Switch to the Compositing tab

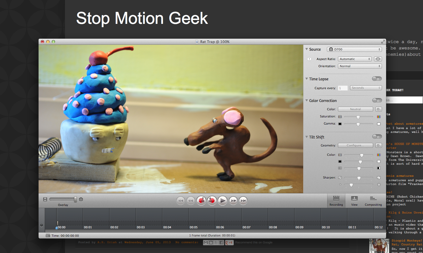(x=373, y=201)
